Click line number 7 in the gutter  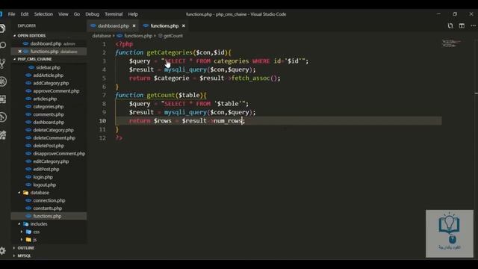(x=104, y=95)
